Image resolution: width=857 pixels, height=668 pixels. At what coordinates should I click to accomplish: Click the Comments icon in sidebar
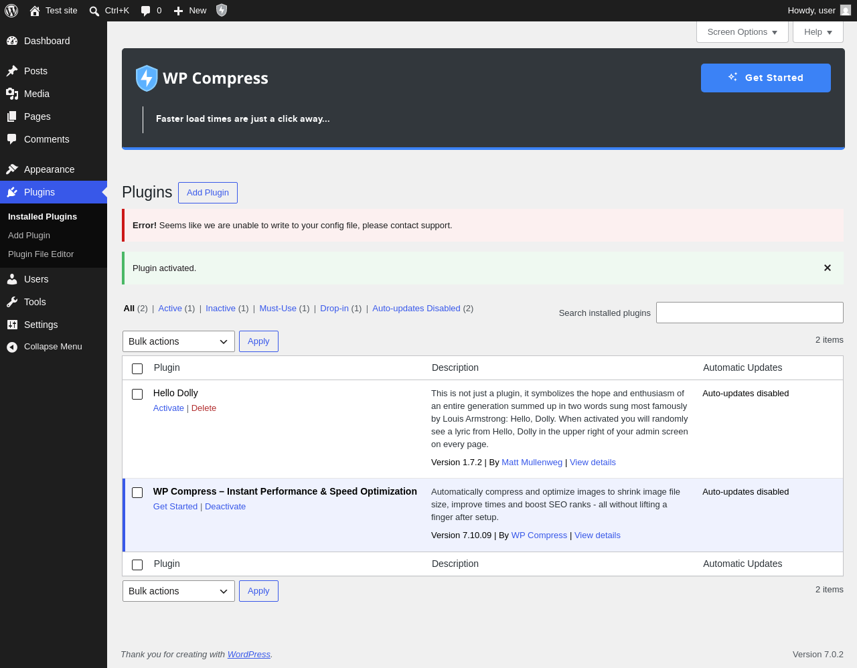click(12, 139)
